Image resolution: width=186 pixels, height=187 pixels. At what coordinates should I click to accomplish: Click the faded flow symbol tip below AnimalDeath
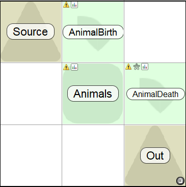[160, 110]
